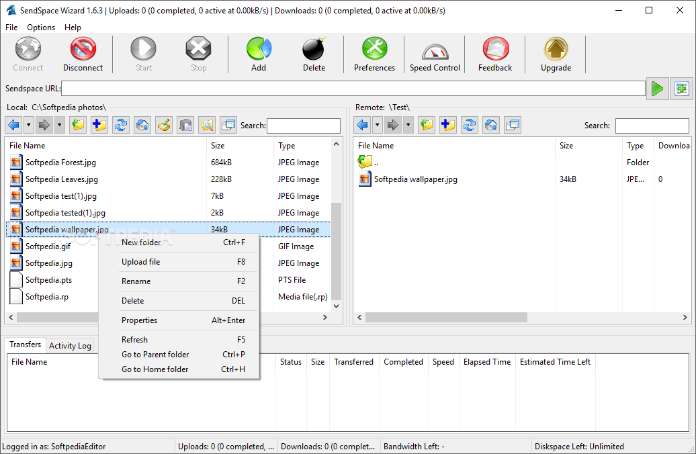Open the Remote back history dropdown arrow

[x=378, y=125]
